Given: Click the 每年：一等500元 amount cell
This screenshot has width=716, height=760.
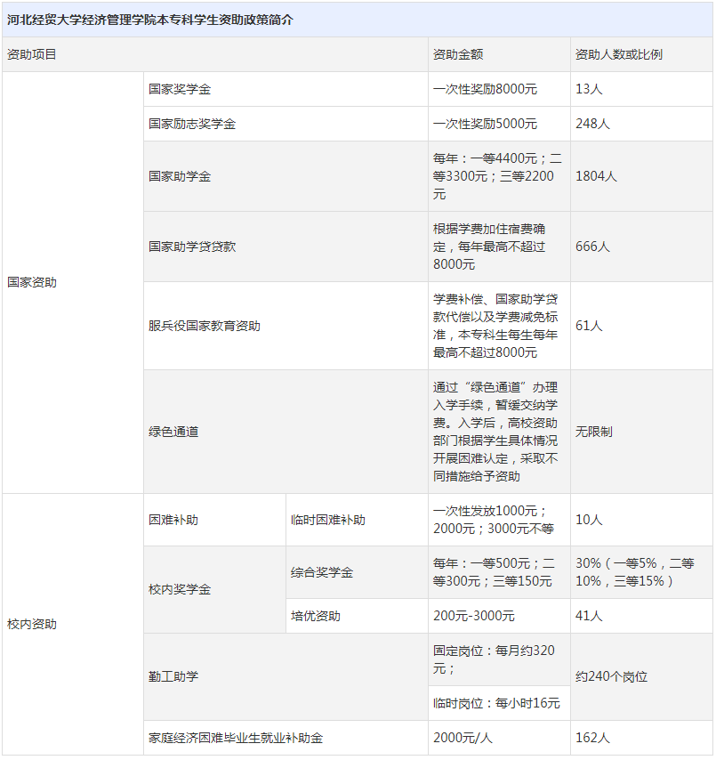Looking at the screenshot, I should point(500,572).
